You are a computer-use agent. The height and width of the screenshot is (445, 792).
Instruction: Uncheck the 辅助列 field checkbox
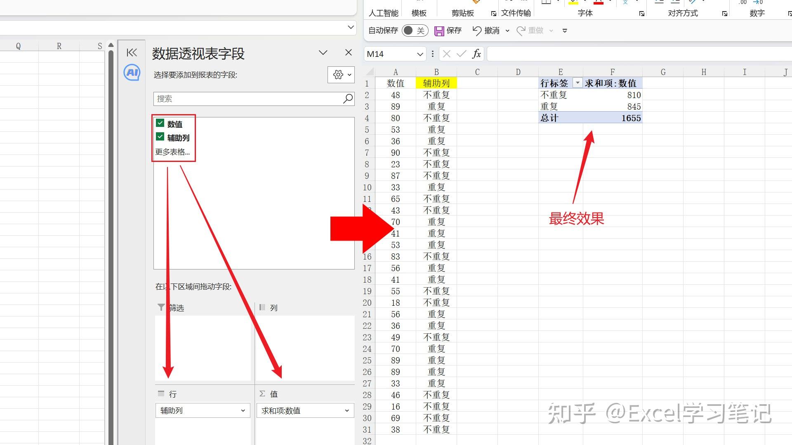tap(160, 137)
